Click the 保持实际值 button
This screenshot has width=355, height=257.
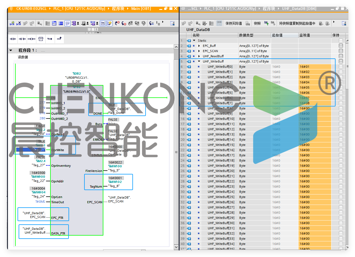pyautogui.click(x=234, y=23)
